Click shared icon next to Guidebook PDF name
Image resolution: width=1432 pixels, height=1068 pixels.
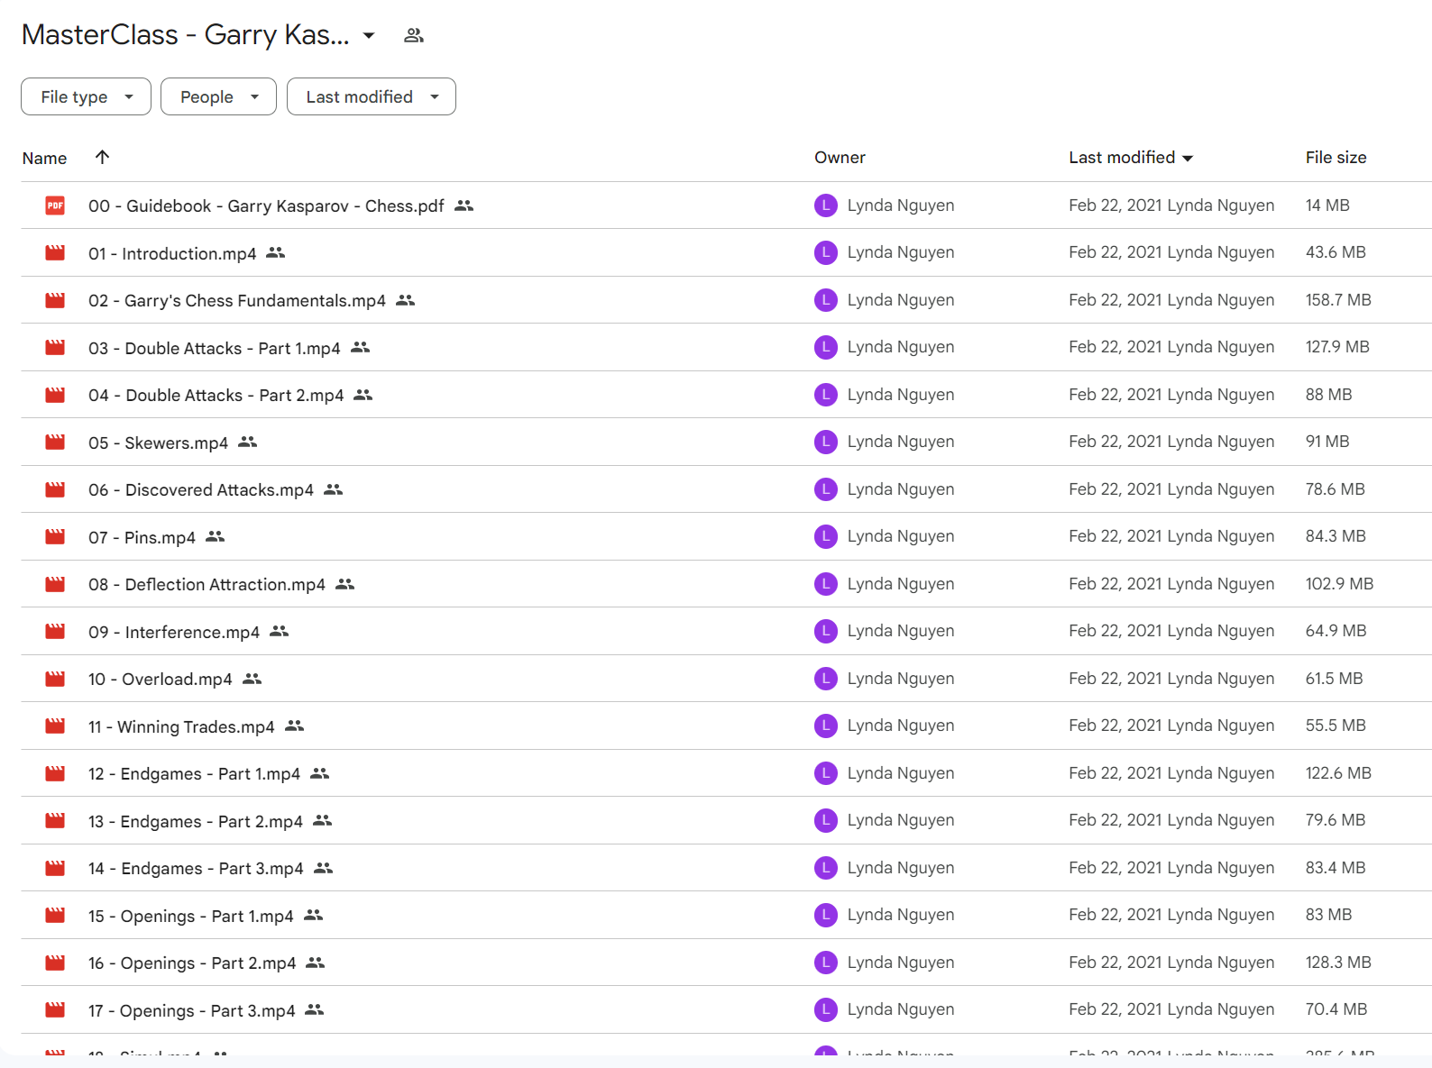(x=464, y=205)
